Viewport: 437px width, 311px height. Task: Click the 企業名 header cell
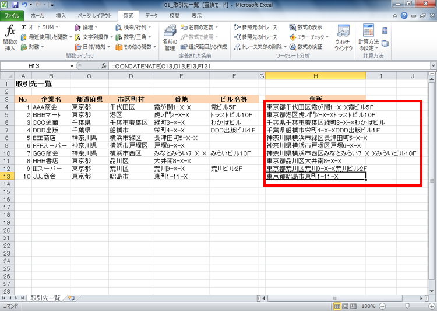[51, 99]
